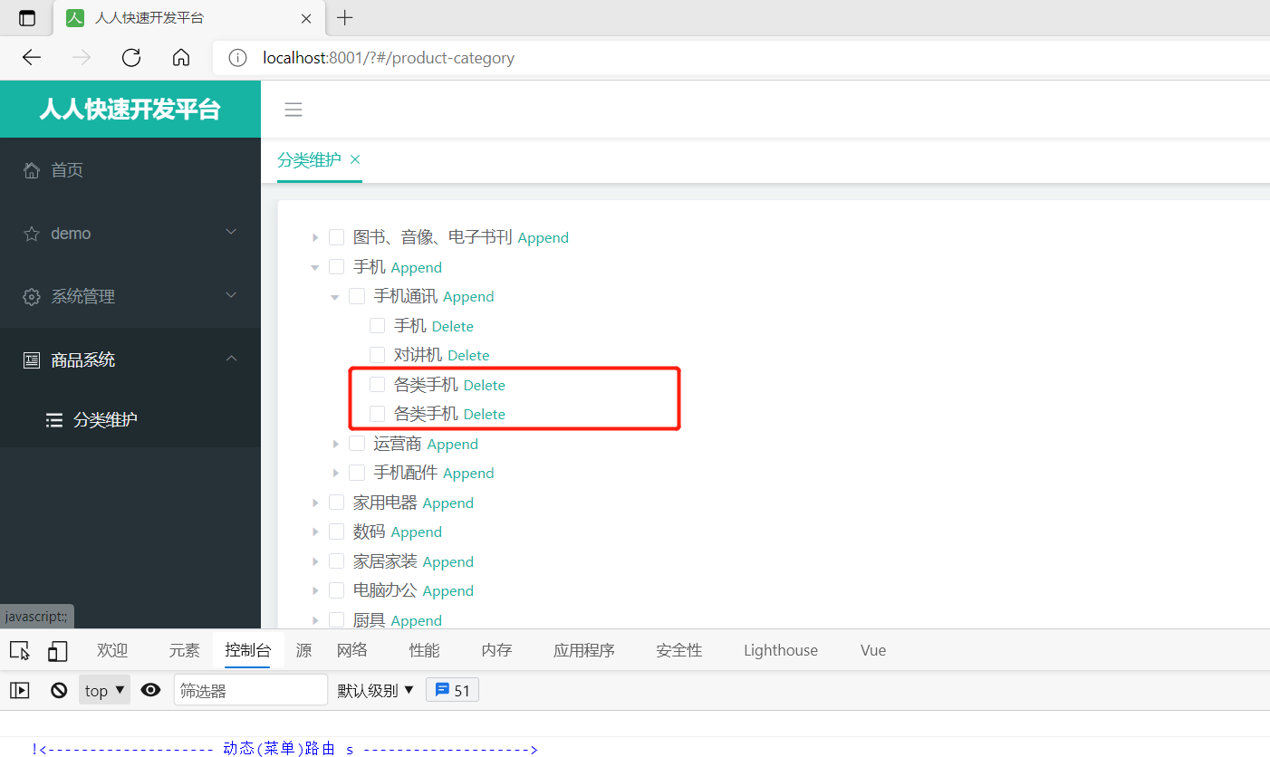This screenshot has width=1270, height=757.
Task: Click the browser back arrow
Action: click(x=32, y=58)
